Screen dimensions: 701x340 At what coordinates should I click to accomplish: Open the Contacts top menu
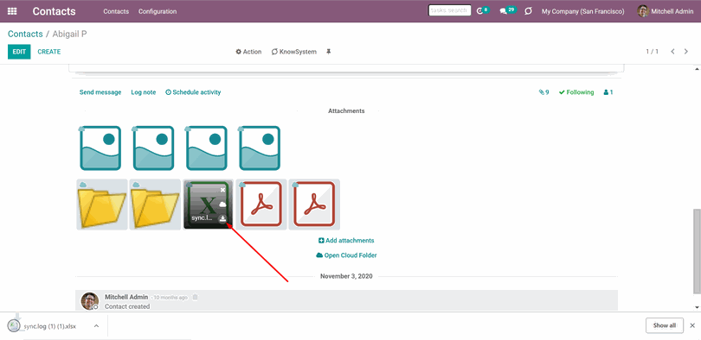coord(116,11)
